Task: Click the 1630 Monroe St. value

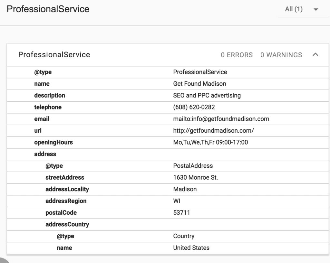Action: [x=196, y=177]
